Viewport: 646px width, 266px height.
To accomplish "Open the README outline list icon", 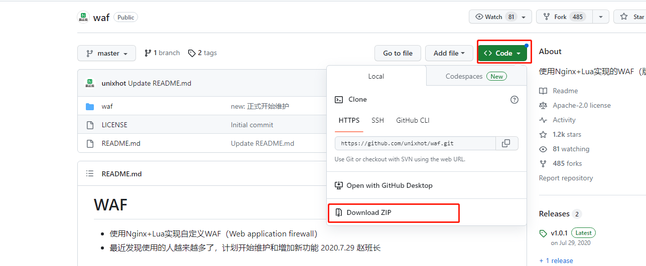I will point(90,174).
